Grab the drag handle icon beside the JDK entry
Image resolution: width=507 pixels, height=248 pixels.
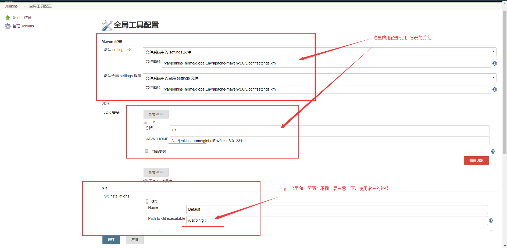point(145,122)
